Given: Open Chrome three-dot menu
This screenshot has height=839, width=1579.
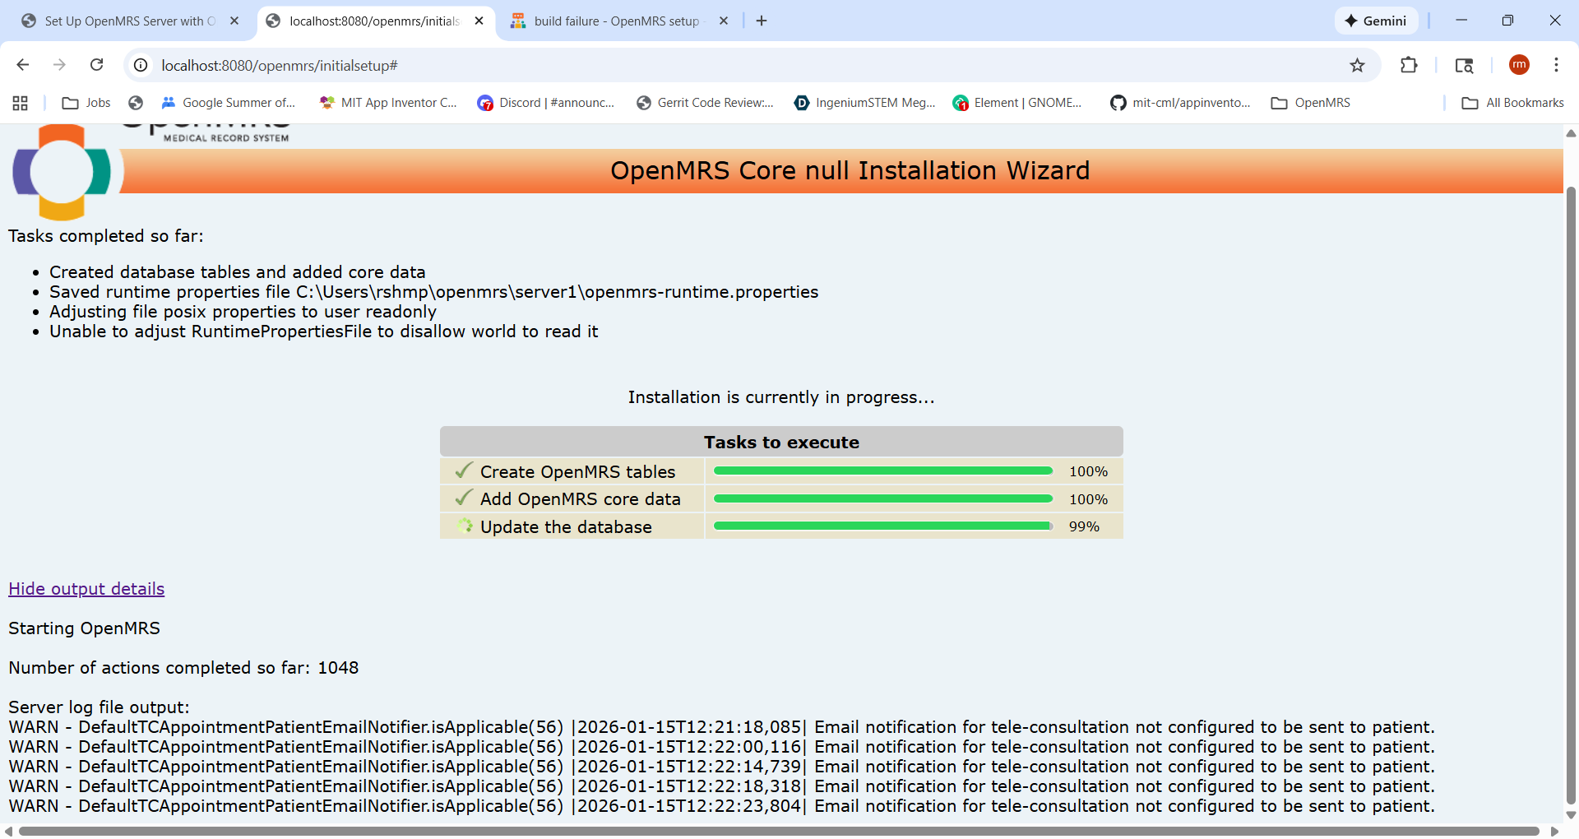Looking at the screenshot, I should click(x=1556, y=65).
